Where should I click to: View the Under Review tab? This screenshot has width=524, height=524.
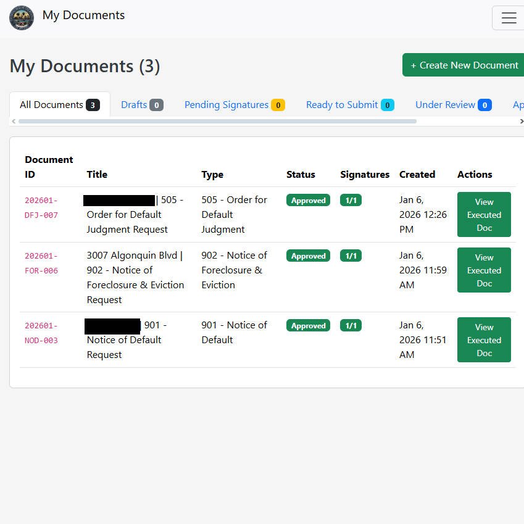pos(445,104)
